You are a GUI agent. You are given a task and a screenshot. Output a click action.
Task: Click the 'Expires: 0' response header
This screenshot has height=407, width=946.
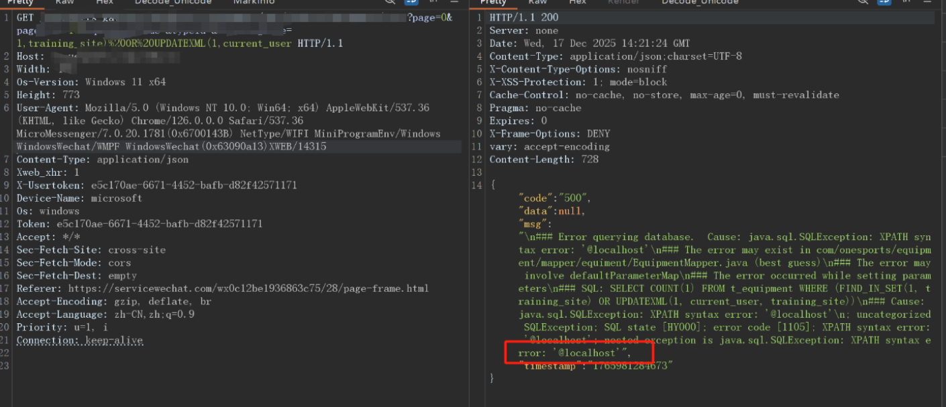518,121
